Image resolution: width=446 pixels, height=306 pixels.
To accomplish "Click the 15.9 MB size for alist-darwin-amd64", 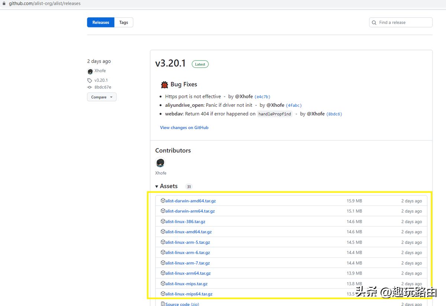I will [355, 201].
